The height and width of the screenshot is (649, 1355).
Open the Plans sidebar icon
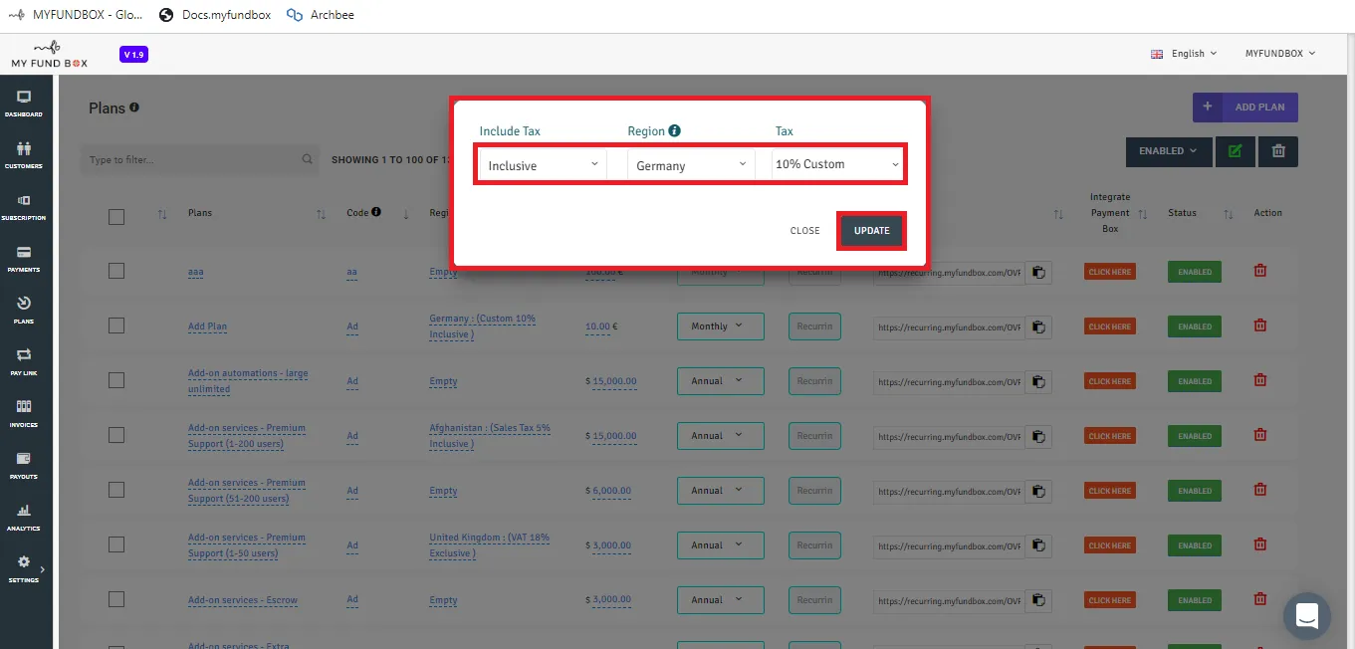[x=24, y=304]
